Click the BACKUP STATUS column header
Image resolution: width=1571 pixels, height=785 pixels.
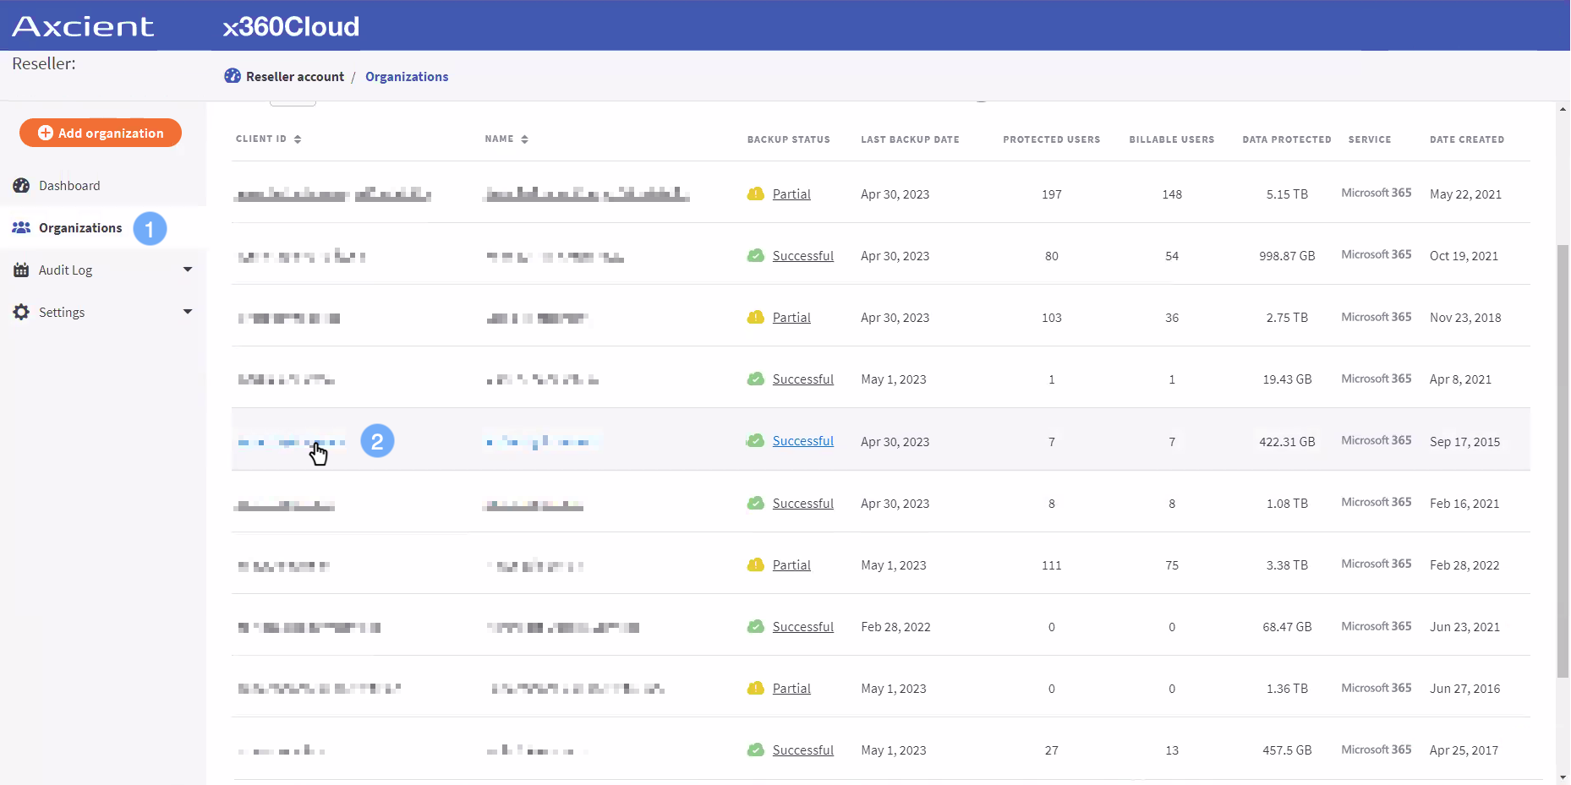click(788, 139)
